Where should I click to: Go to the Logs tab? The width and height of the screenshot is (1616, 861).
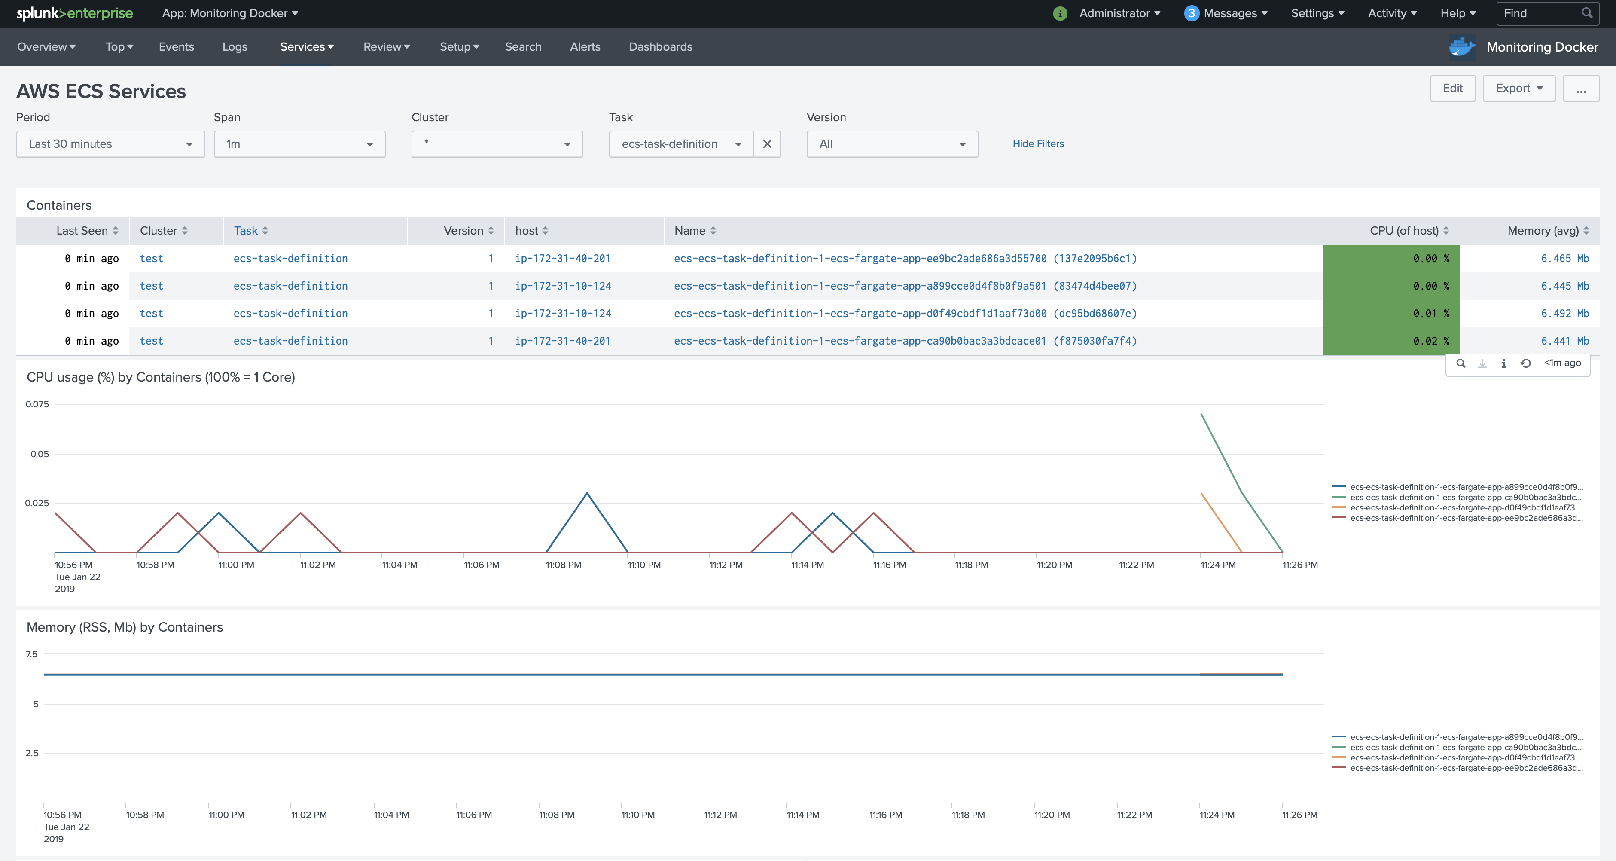pos(235,47)
